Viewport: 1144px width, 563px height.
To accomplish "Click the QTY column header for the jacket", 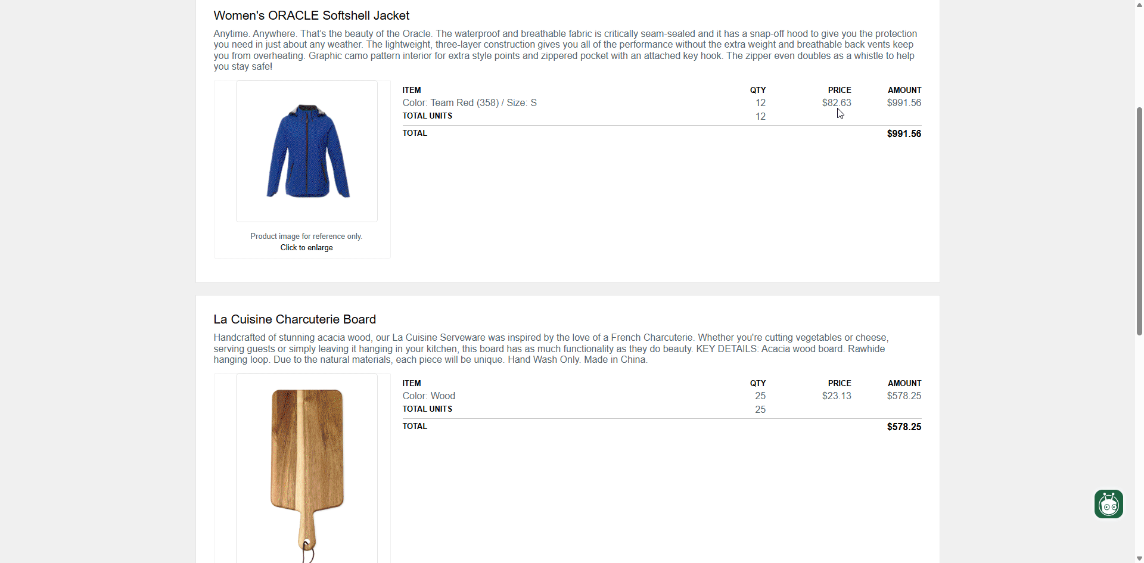I will pos(757,91).
